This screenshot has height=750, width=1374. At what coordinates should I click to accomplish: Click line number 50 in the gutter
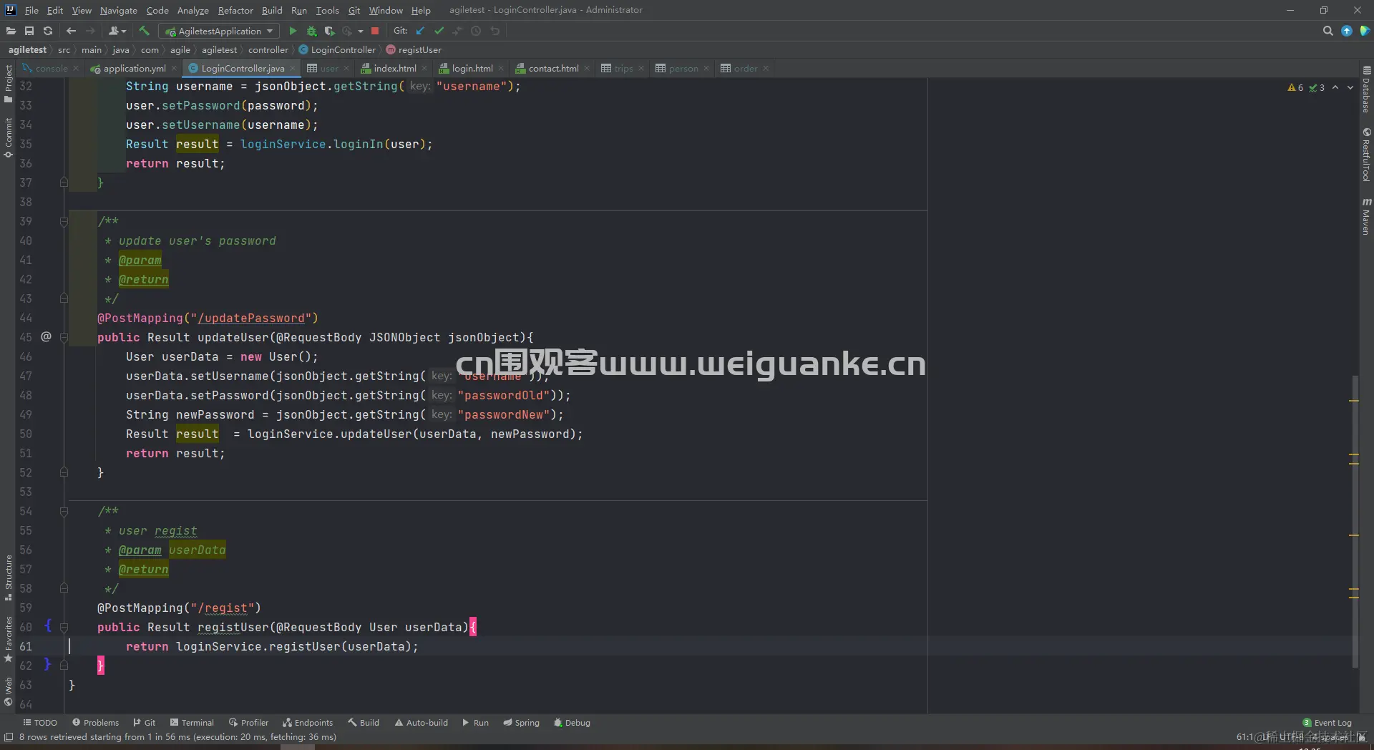26,434
